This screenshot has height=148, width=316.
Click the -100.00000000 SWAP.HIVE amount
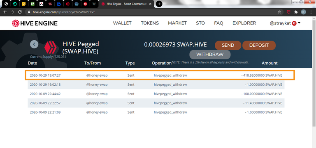tap(262, 94)
